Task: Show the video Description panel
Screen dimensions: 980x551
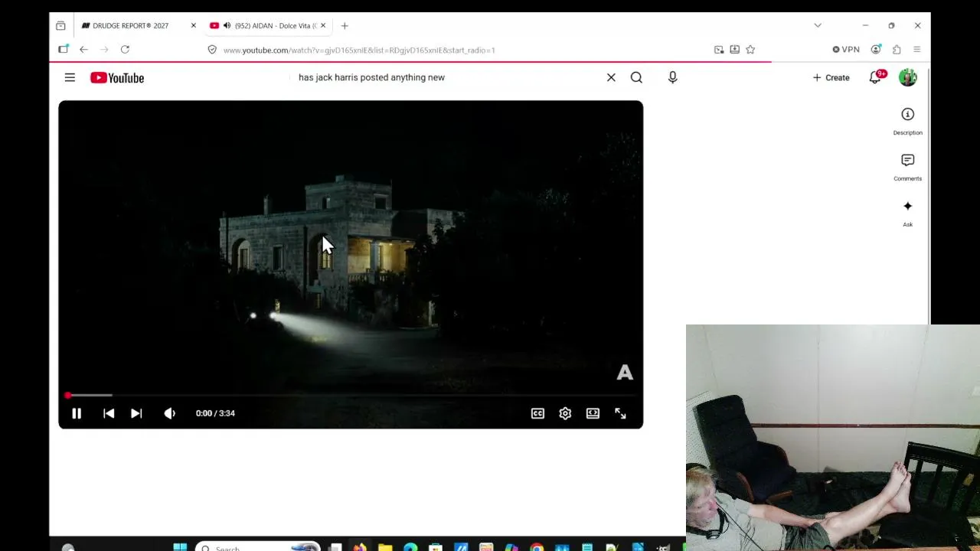Action: click(907, 121)
